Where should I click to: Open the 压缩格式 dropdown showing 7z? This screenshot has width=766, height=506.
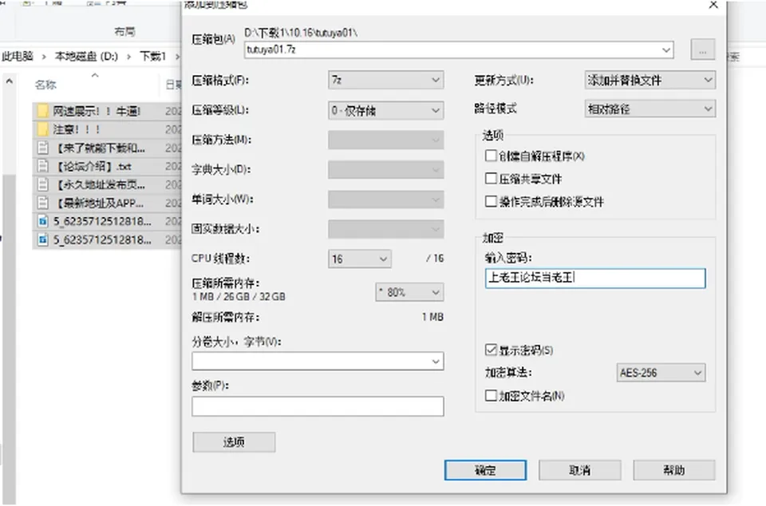[x=386, y=80]
